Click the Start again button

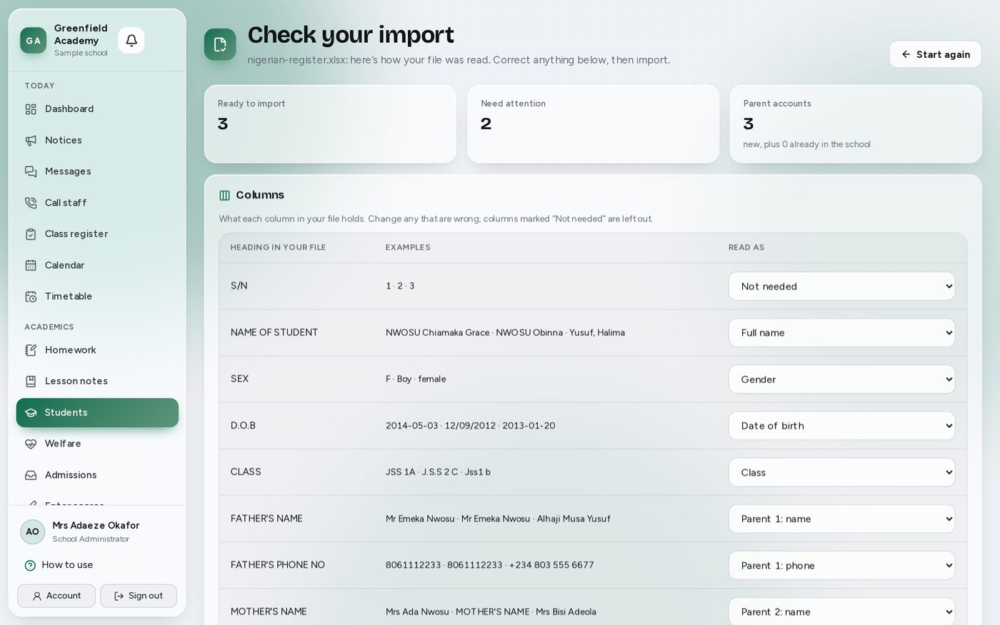(935, 54)
